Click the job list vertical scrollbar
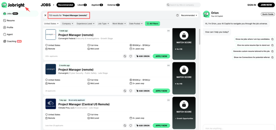The width and height of the screenshot is (276, 130). point(200,37)
